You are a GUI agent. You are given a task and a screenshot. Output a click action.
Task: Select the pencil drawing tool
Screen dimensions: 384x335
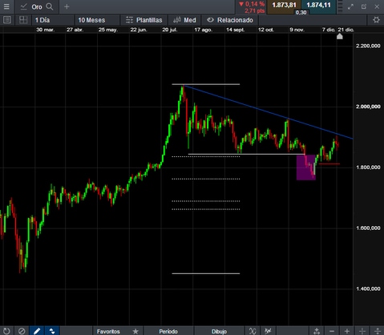pos(37,331)
